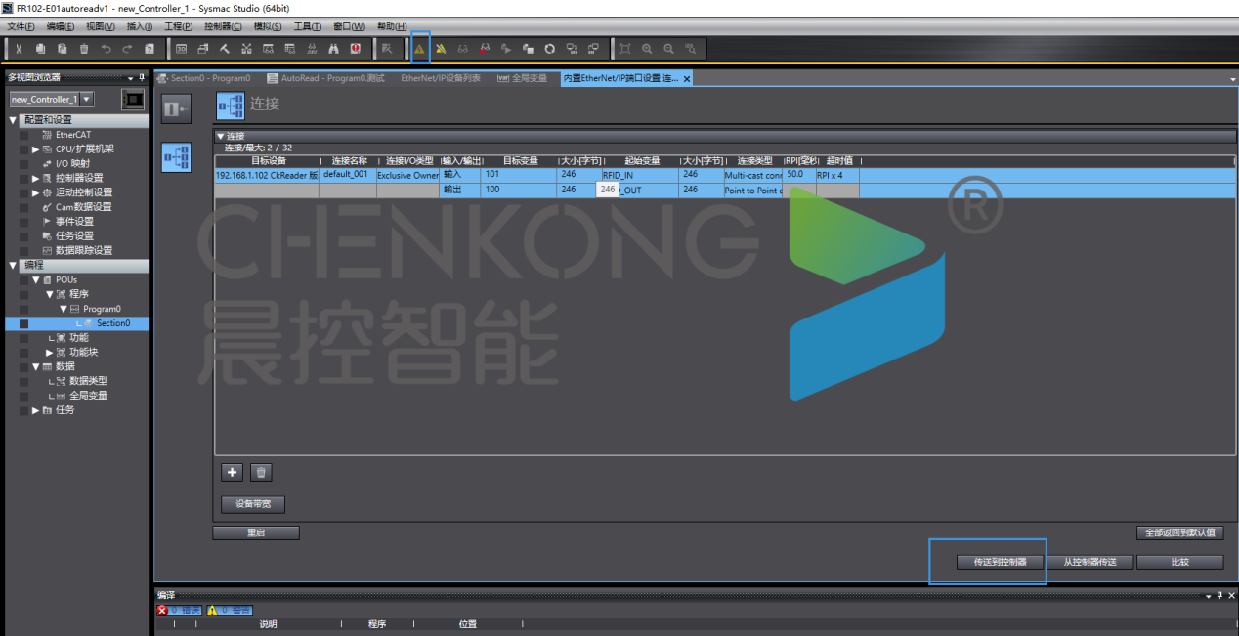The image size is (1239, 636).
Task: Open the 工具(T) menu
Action: coord(308,26)
